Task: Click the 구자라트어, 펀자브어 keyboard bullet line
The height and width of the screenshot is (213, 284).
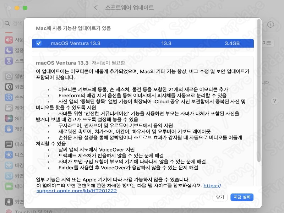Action: tap(116, 125)
